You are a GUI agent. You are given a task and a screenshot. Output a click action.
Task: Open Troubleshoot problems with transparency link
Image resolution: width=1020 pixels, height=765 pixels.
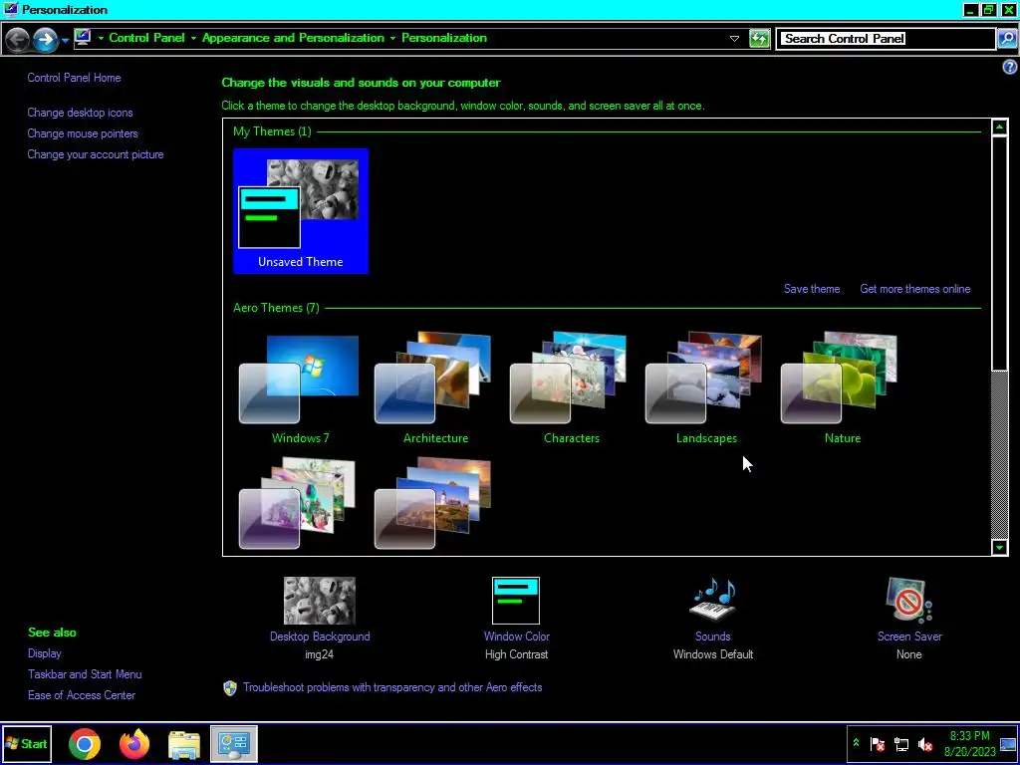coord(392,687)
